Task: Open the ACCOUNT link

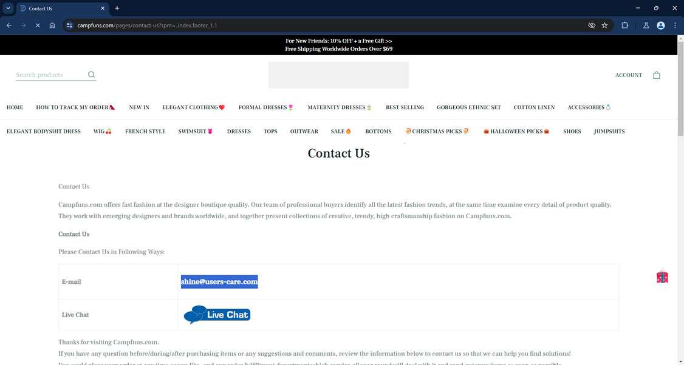Action: [629, 75]
